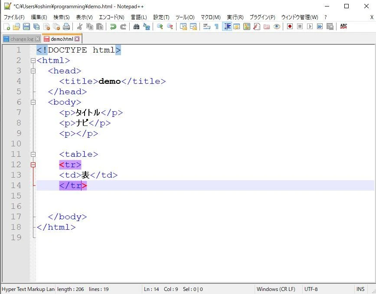Open the 言語(L) menu
This screenshot has height=294, width=376.
139,17
